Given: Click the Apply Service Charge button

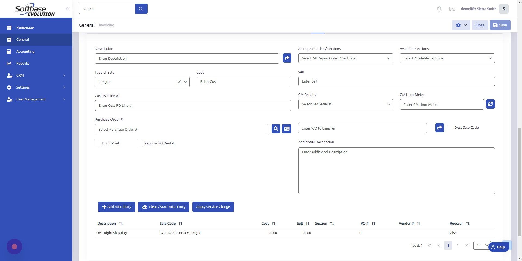Looking at the screenshot, I should point(213,207).
